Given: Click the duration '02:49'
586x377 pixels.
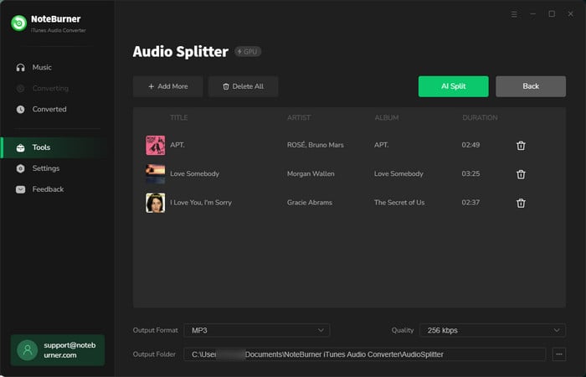Looking at the screenshot, I should click(470, 145).
